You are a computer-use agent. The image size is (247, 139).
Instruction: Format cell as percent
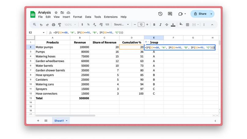point(88,24)
